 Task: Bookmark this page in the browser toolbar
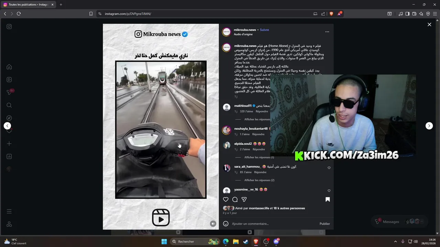click(91, 14)
